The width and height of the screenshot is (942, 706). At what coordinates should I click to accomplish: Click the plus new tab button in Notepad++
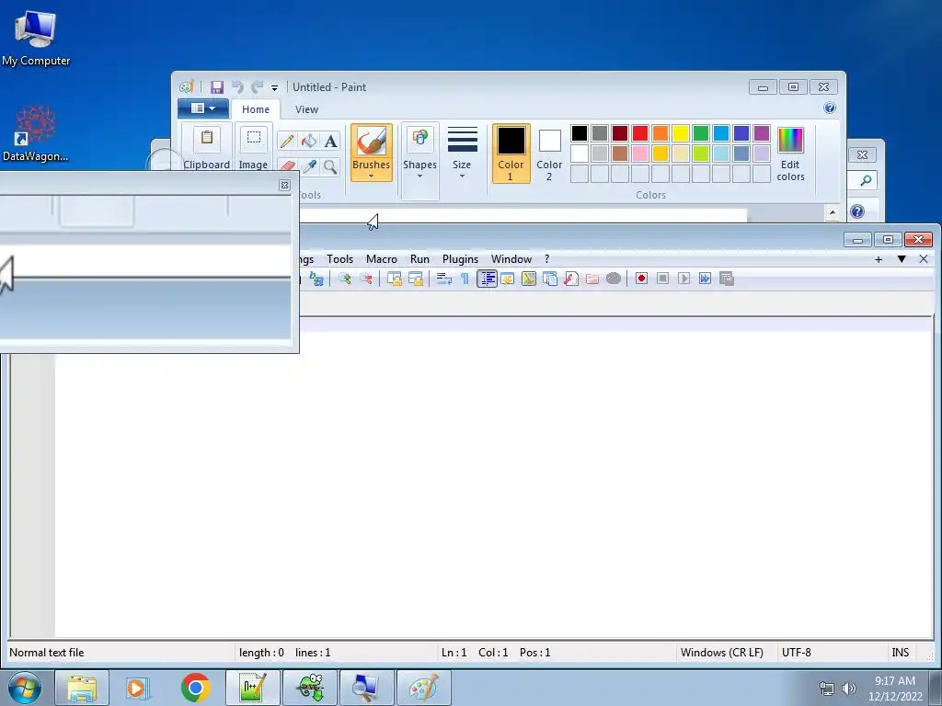click(x=879, y=259)
